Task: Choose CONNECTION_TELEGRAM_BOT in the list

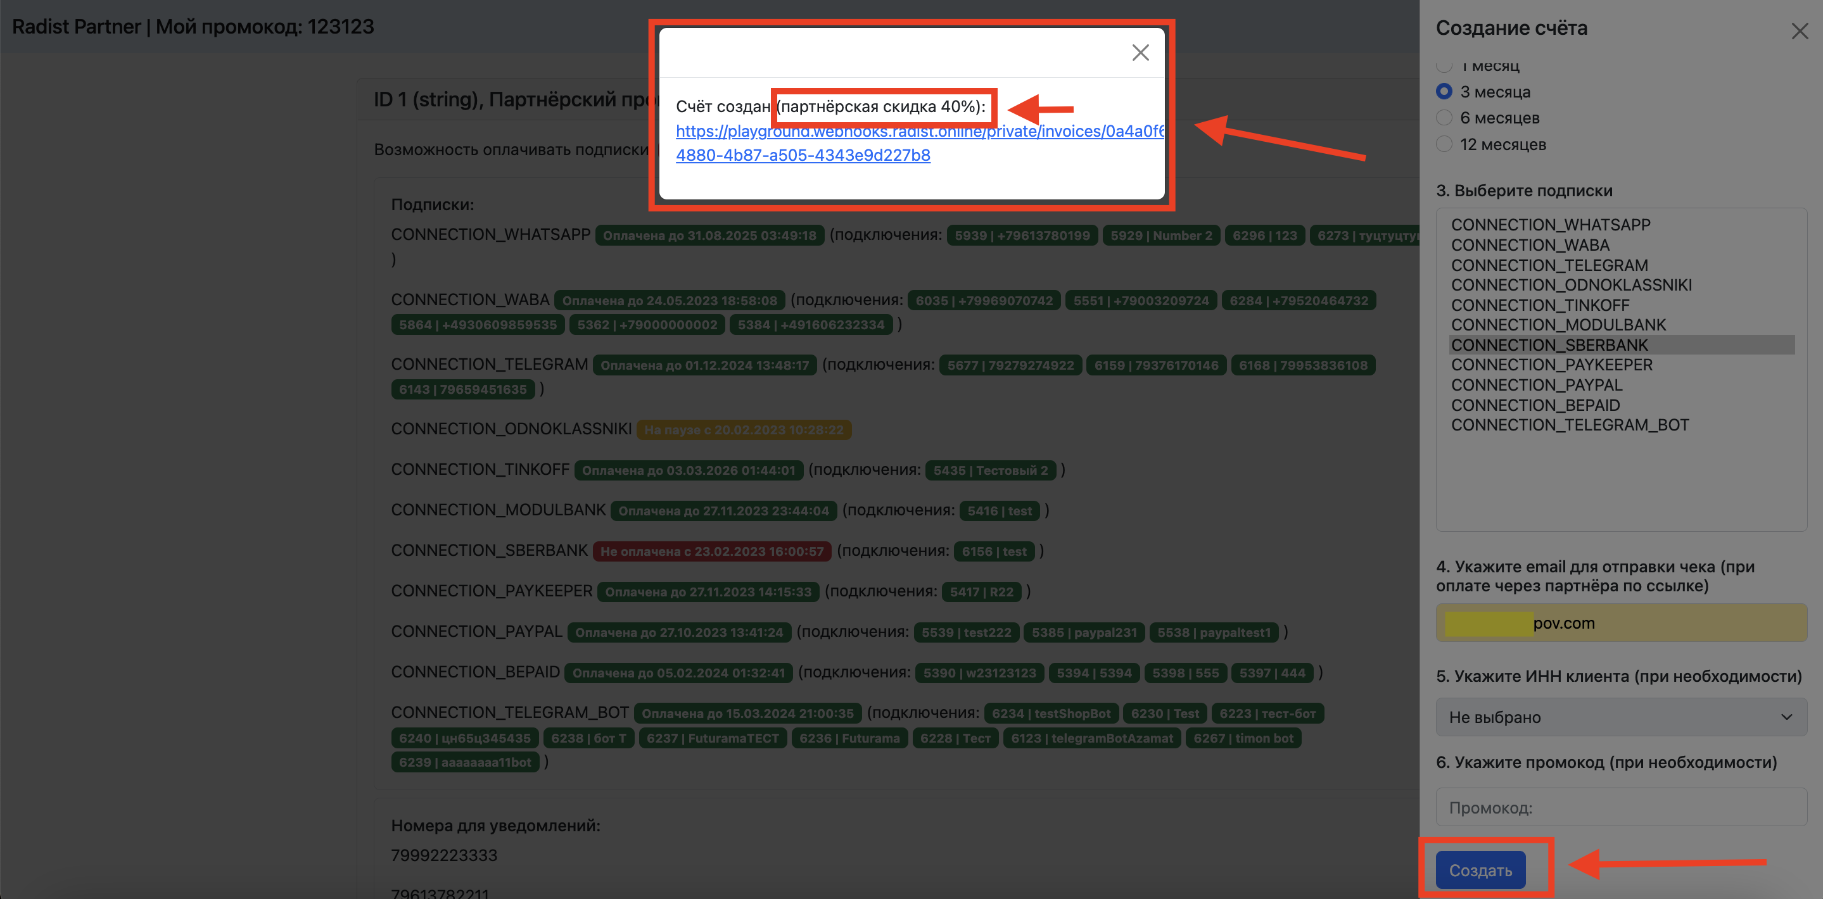Action: click(x=1569, y=425)
